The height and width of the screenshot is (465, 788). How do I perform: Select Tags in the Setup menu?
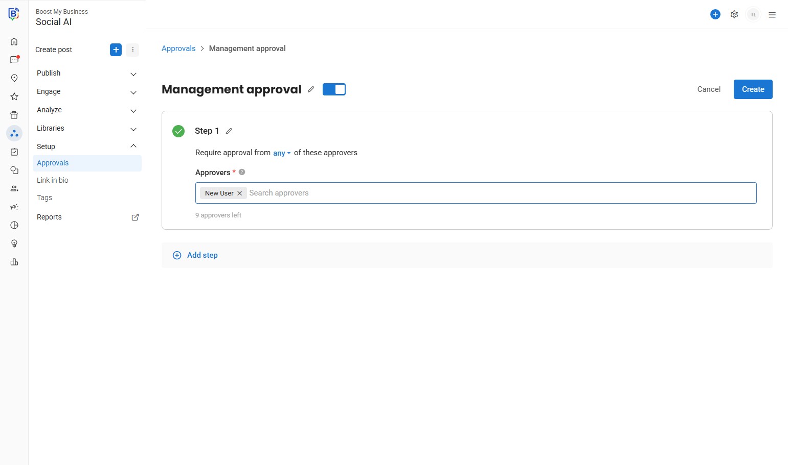(x=44, y=198)
